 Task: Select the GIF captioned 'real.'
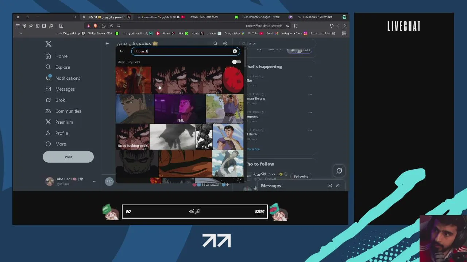[180, 109]
